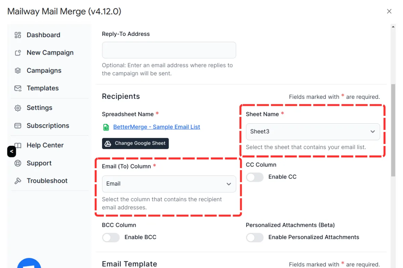Select the New Campaign icon in sidebar
Viewport: 403px width, 268px height.
point(18,53)
